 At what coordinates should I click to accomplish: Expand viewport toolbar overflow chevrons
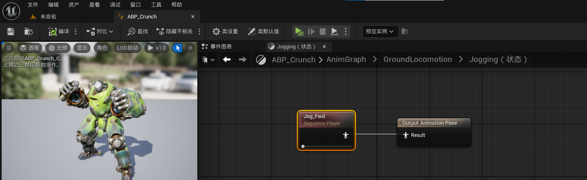click(x=190, y=48)
